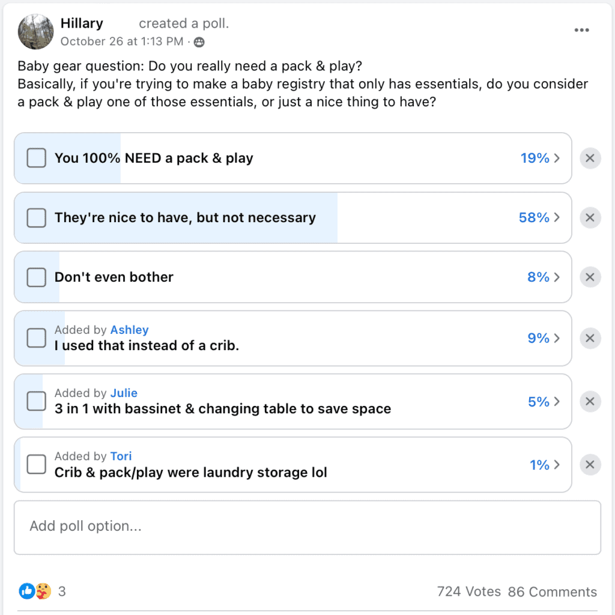
Task: Click the like reaction icon
Action: point(26,591)
